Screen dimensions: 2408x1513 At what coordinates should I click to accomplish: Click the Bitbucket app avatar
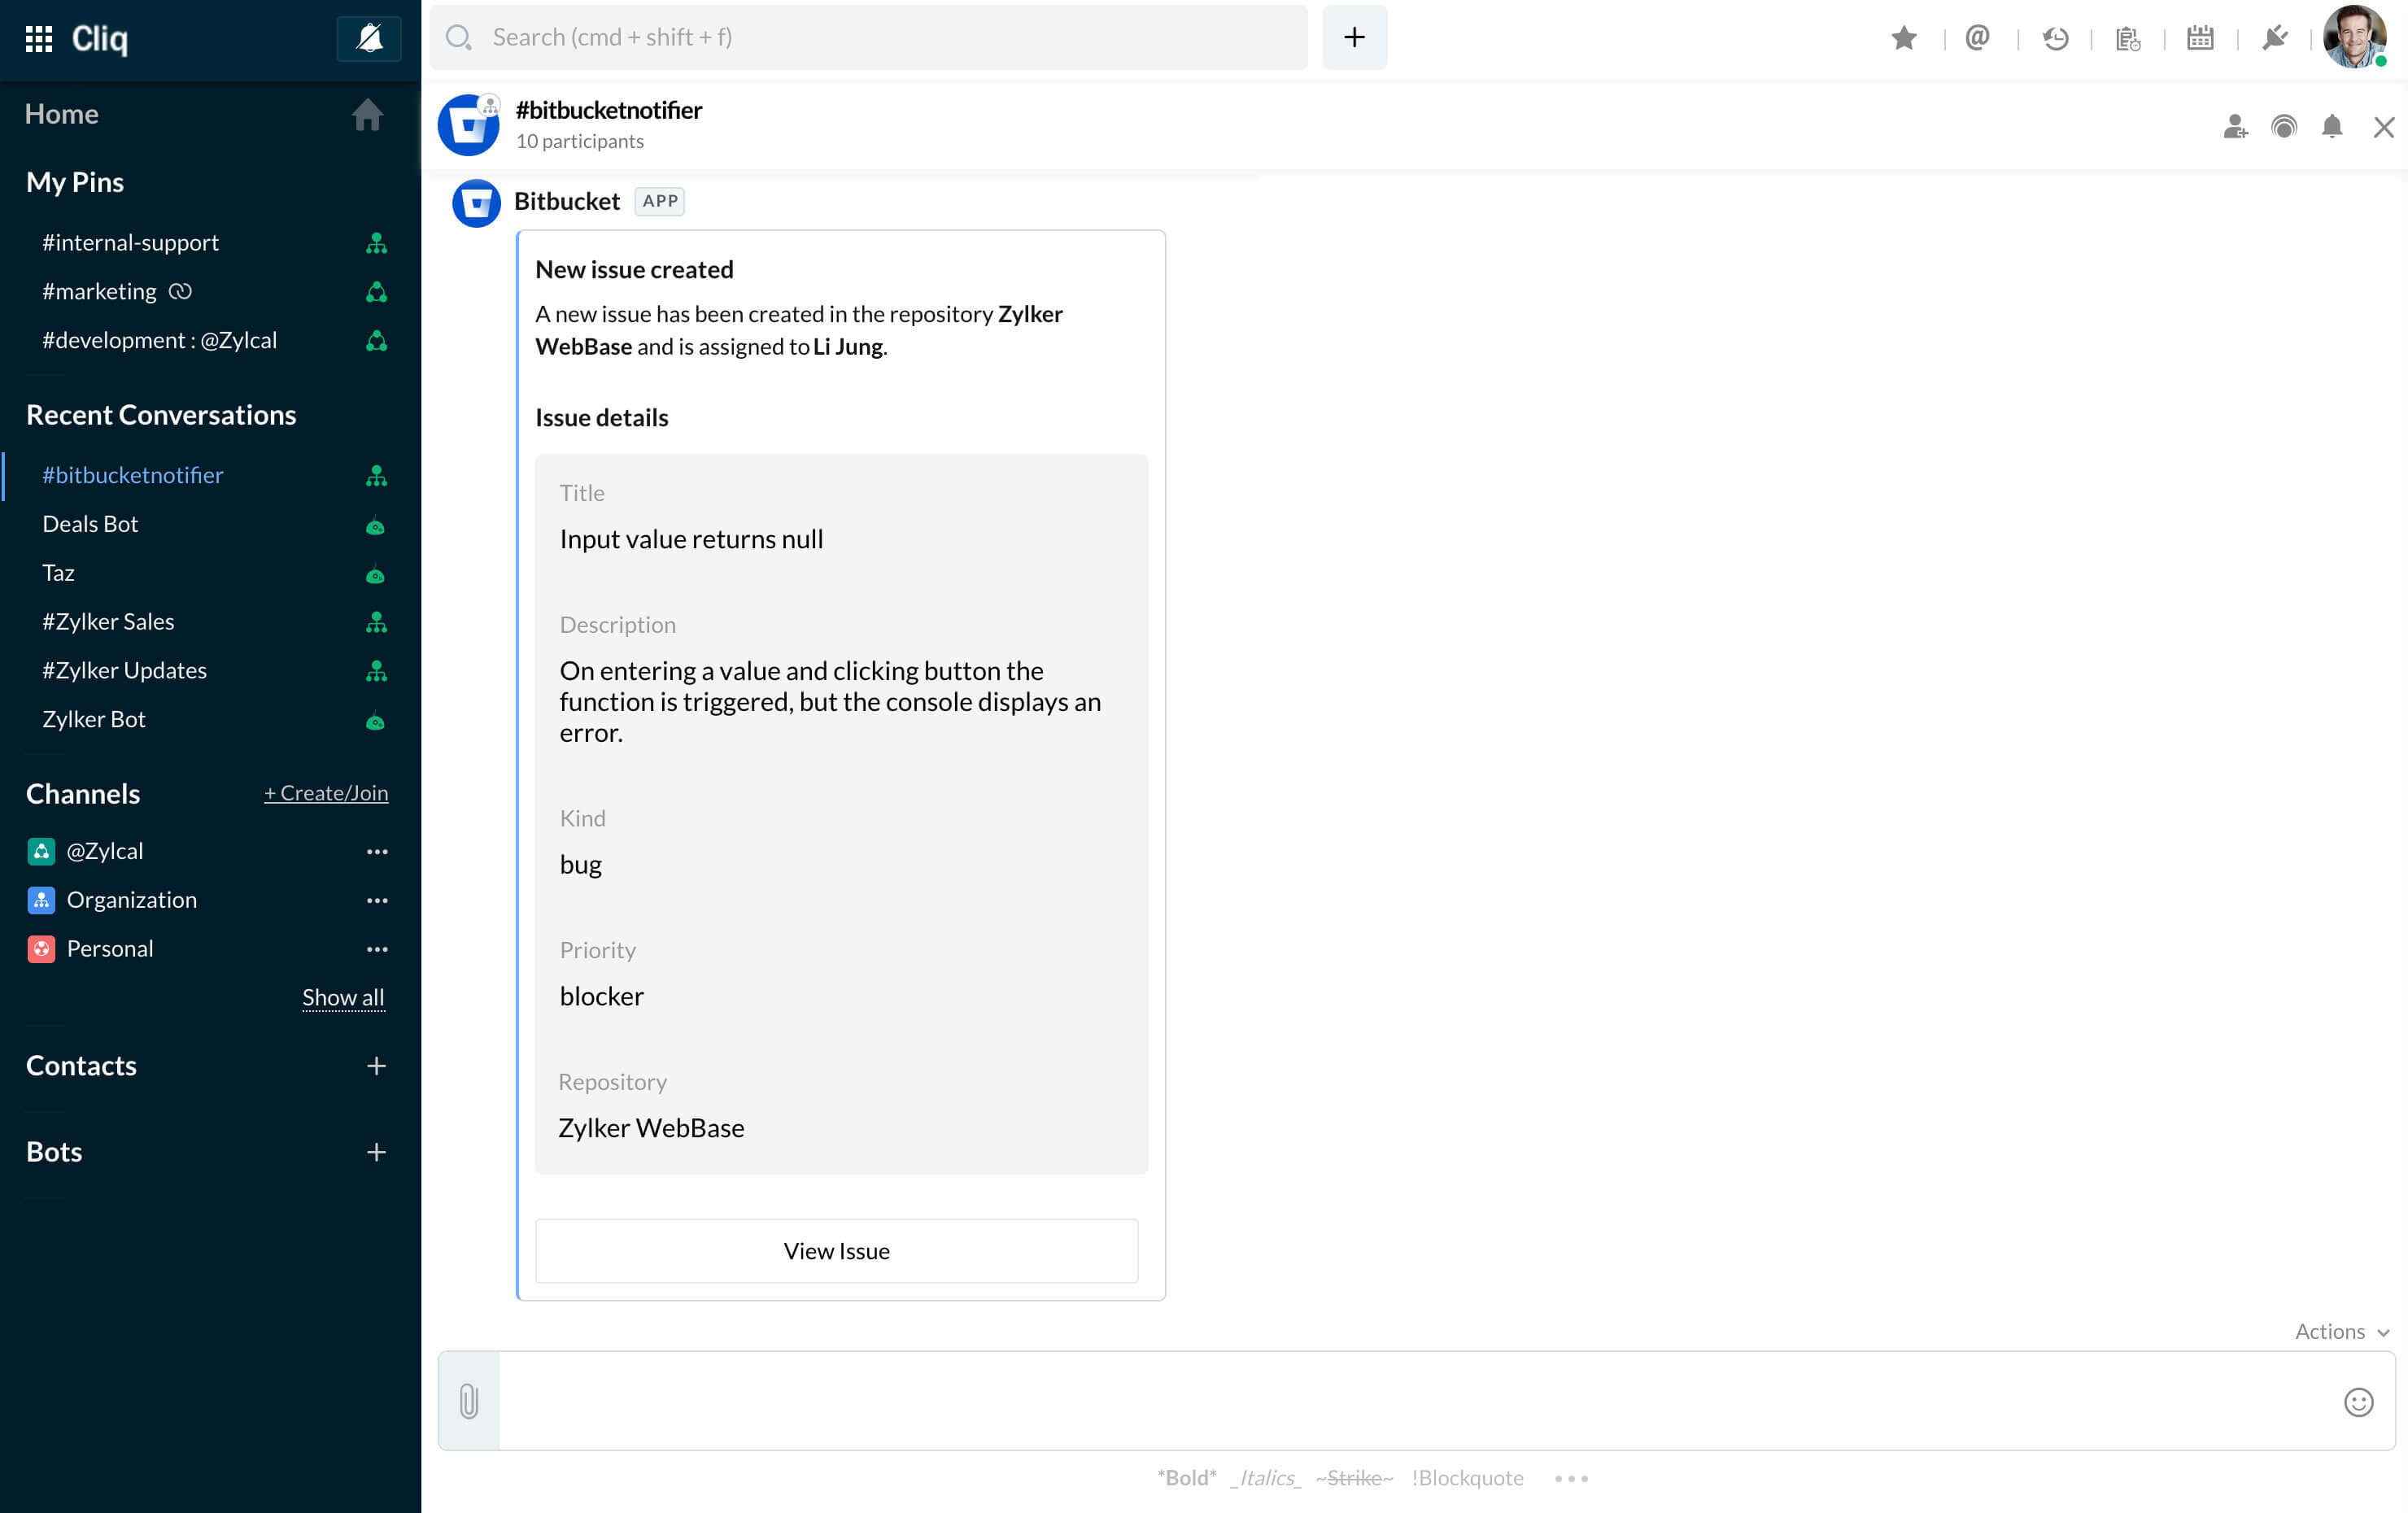pos(476,203)
